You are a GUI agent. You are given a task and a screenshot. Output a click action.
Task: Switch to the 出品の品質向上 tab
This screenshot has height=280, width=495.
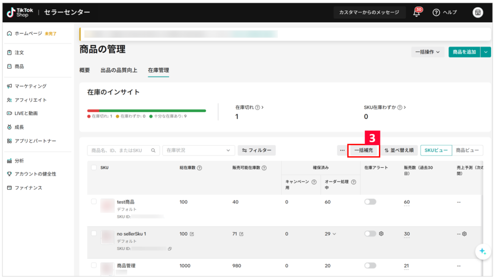[x=119, y=70]
